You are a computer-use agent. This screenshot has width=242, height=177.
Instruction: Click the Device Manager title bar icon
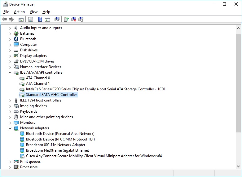(x=5, y=4)
